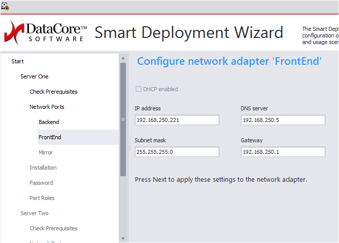Select Server Two in the navigation tree
The width and height of the screenshot is (339, 243).
point(35,213)
